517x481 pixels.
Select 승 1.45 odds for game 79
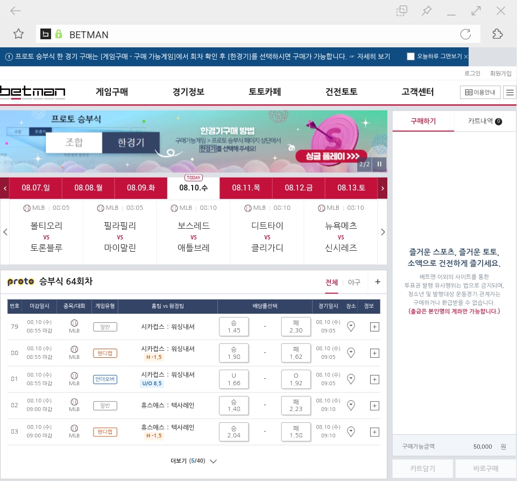point(234,327)
